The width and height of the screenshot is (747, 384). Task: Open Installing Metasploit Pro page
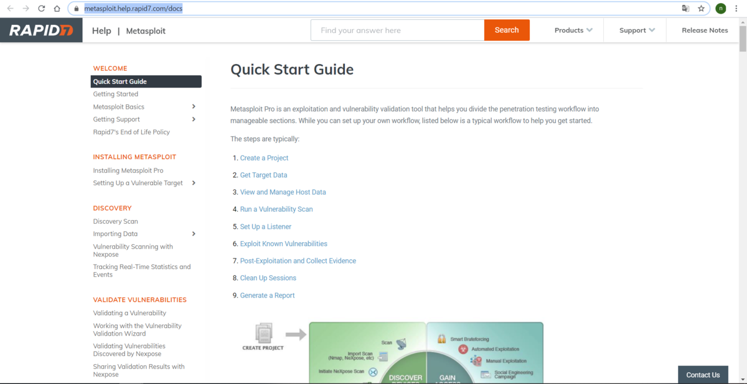click(x=128, y=170)
